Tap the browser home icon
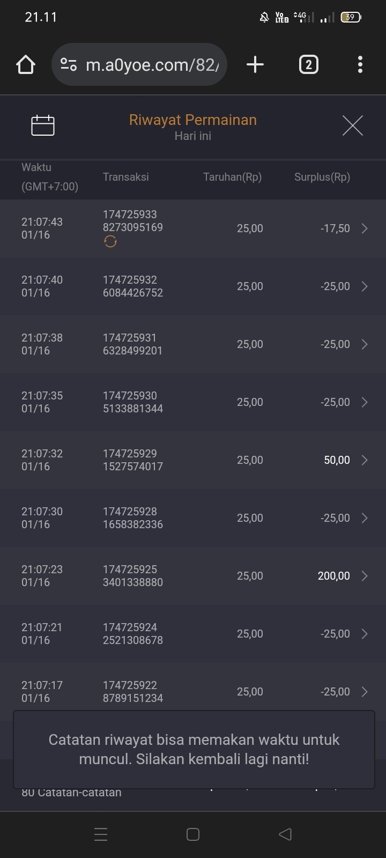 [26, 65]
